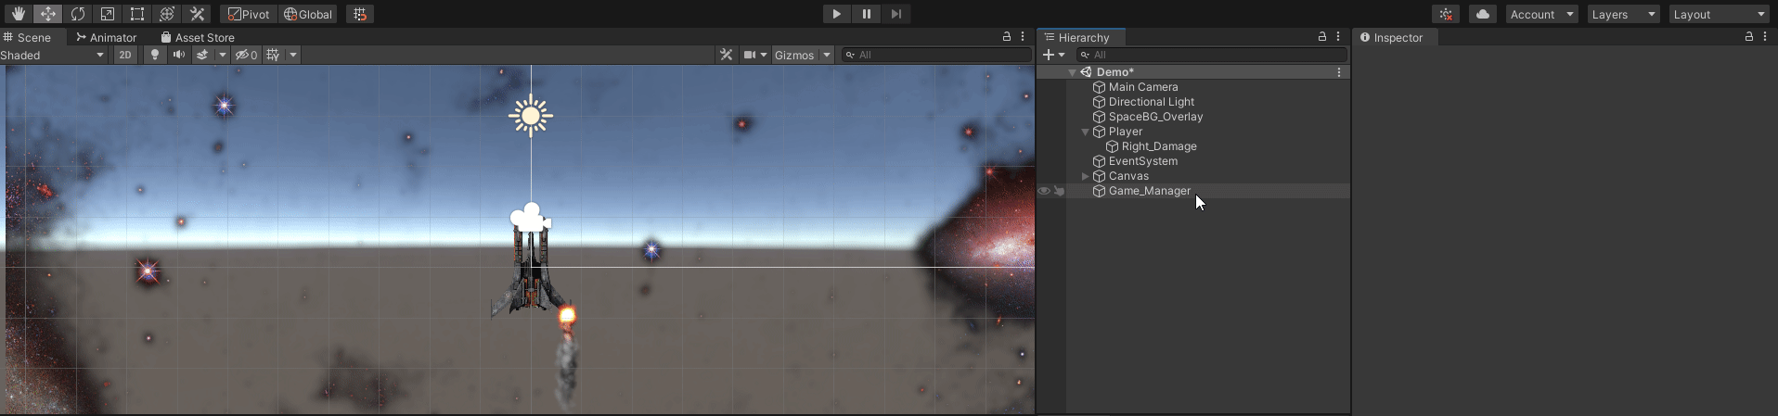Image resolution: width=1778 pixels, height=416 pixels.
Task: Open the Layout dropdown
Action: (x=1720, y=14)
